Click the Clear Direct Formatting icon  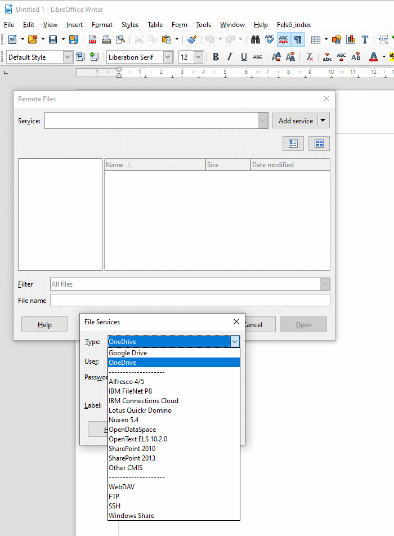310,57
